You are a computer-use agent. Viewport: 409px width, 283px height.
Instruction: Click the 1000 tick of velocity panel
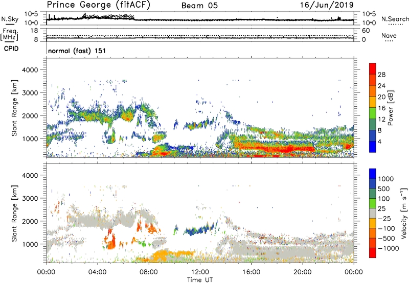(x=30, y=244)
